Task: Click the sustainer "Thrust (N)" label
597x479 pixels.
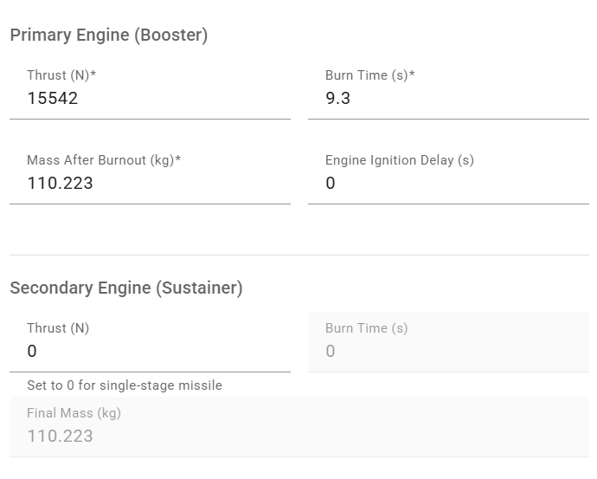Action: (x=58, y=328)
